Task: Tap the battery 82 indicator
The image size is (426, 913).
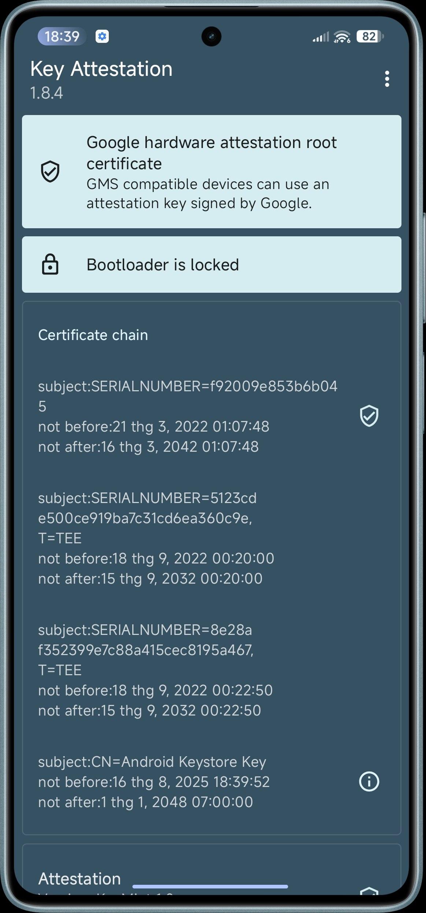Action: click(370, 36)
